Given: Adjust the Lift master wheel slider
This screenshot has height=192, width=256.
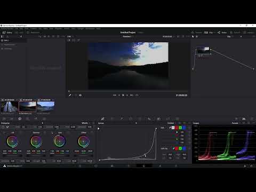Looking at the screenshot, I should click(x=12, y=156).
